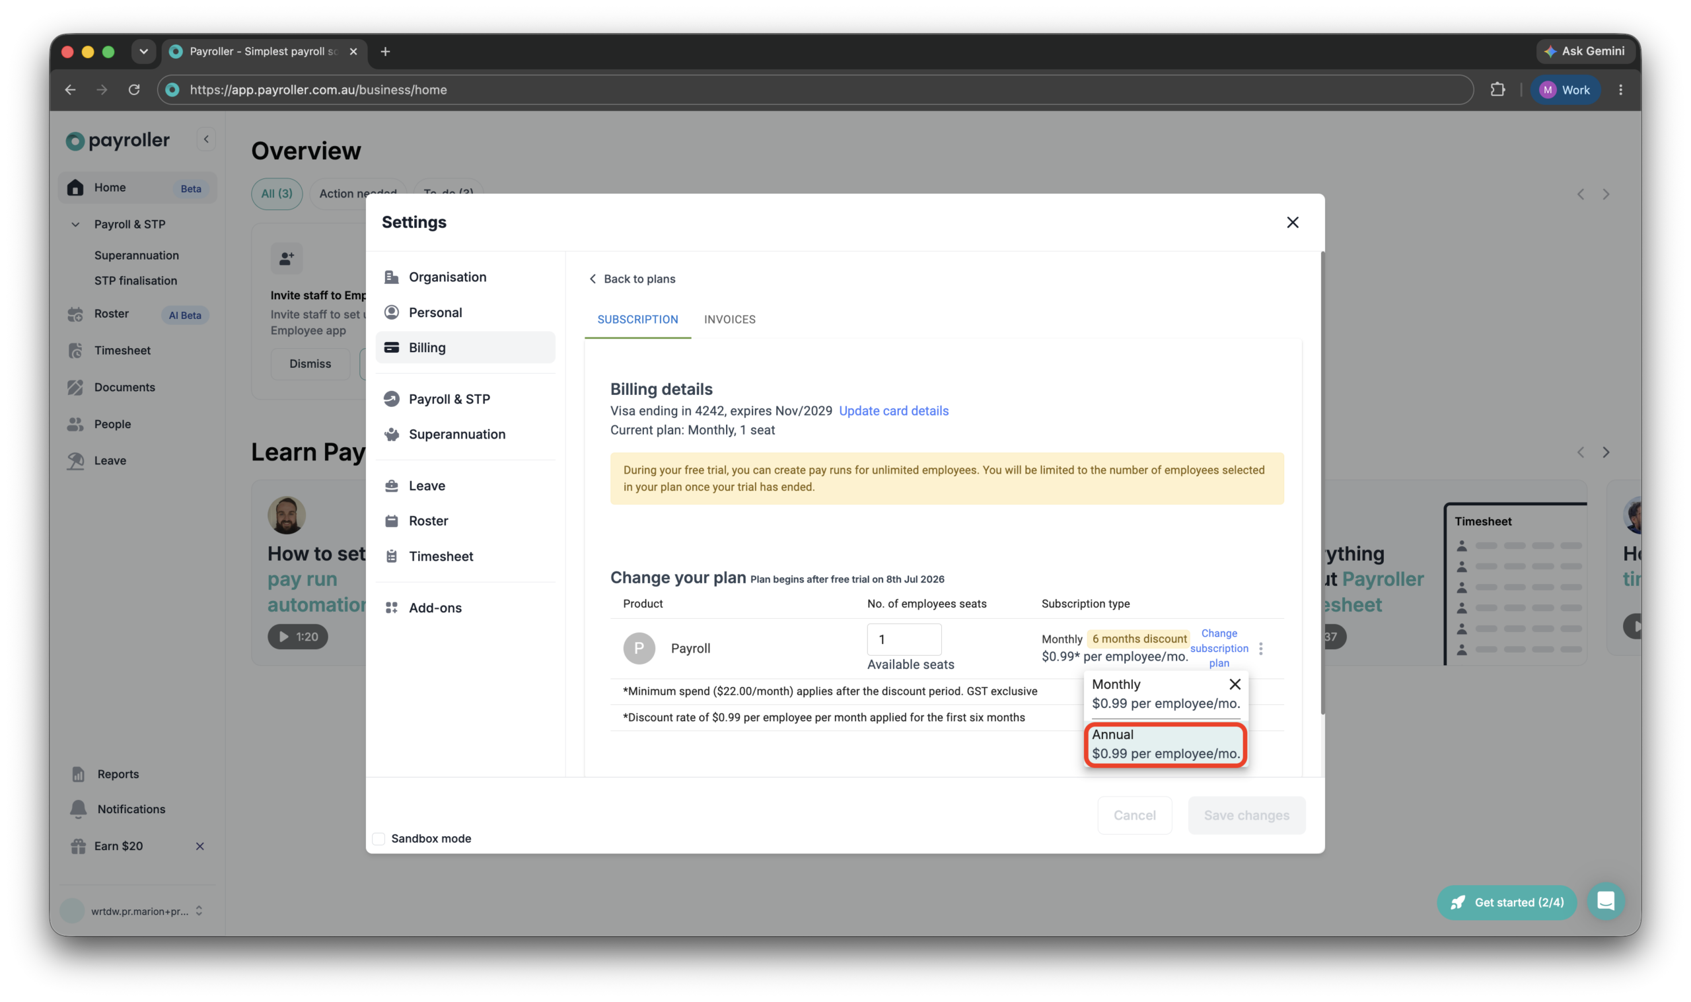Screen dimensions: 1691x1002
Task: Click the Home icon in main sidebar
Action: [75, 187]
